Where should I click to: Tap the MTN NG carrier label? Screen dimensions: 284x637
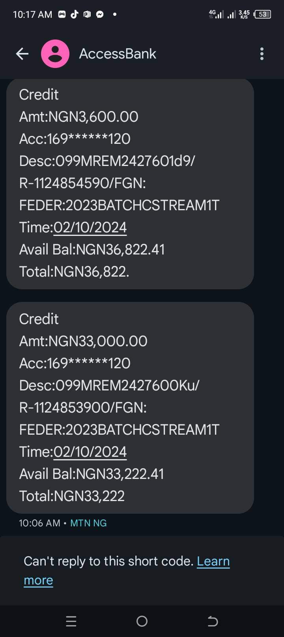88,523
